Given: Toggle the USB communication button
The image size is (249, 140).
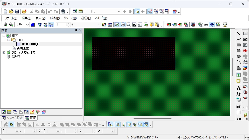Looking at the screenshot, I should [212, 25].
